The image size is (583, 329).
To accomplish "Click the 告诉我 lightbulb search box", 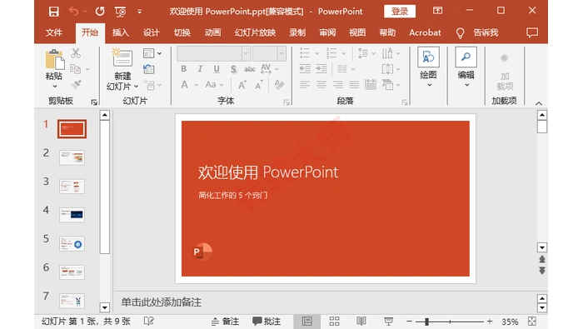I will tap(477, 32).
